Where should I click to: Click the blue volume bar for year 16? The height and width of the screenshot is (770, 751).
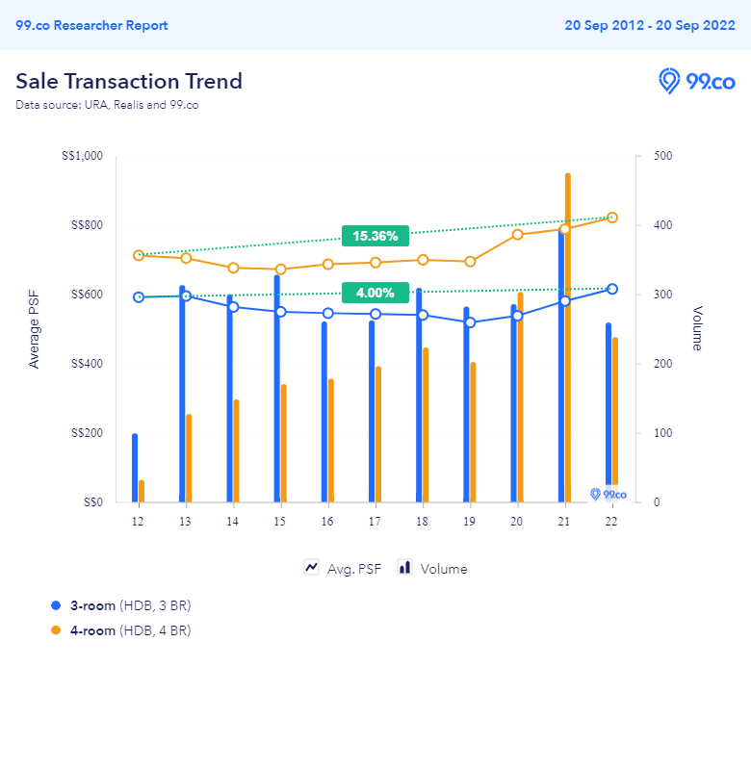tap(324, 412)
